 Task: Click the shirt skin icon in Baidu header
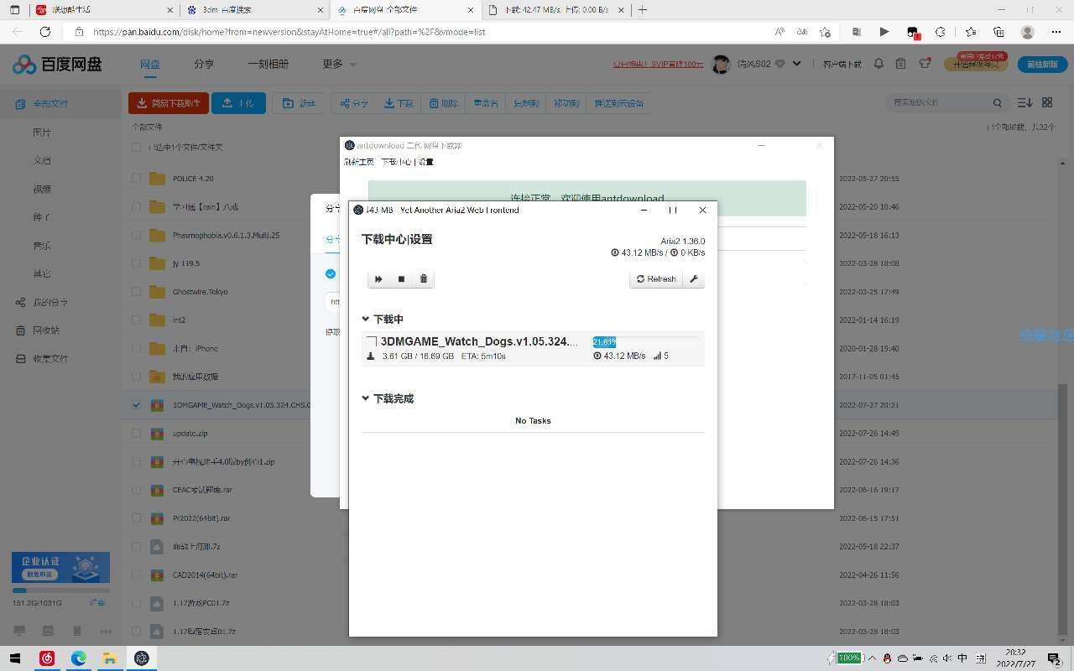(925, 64)
